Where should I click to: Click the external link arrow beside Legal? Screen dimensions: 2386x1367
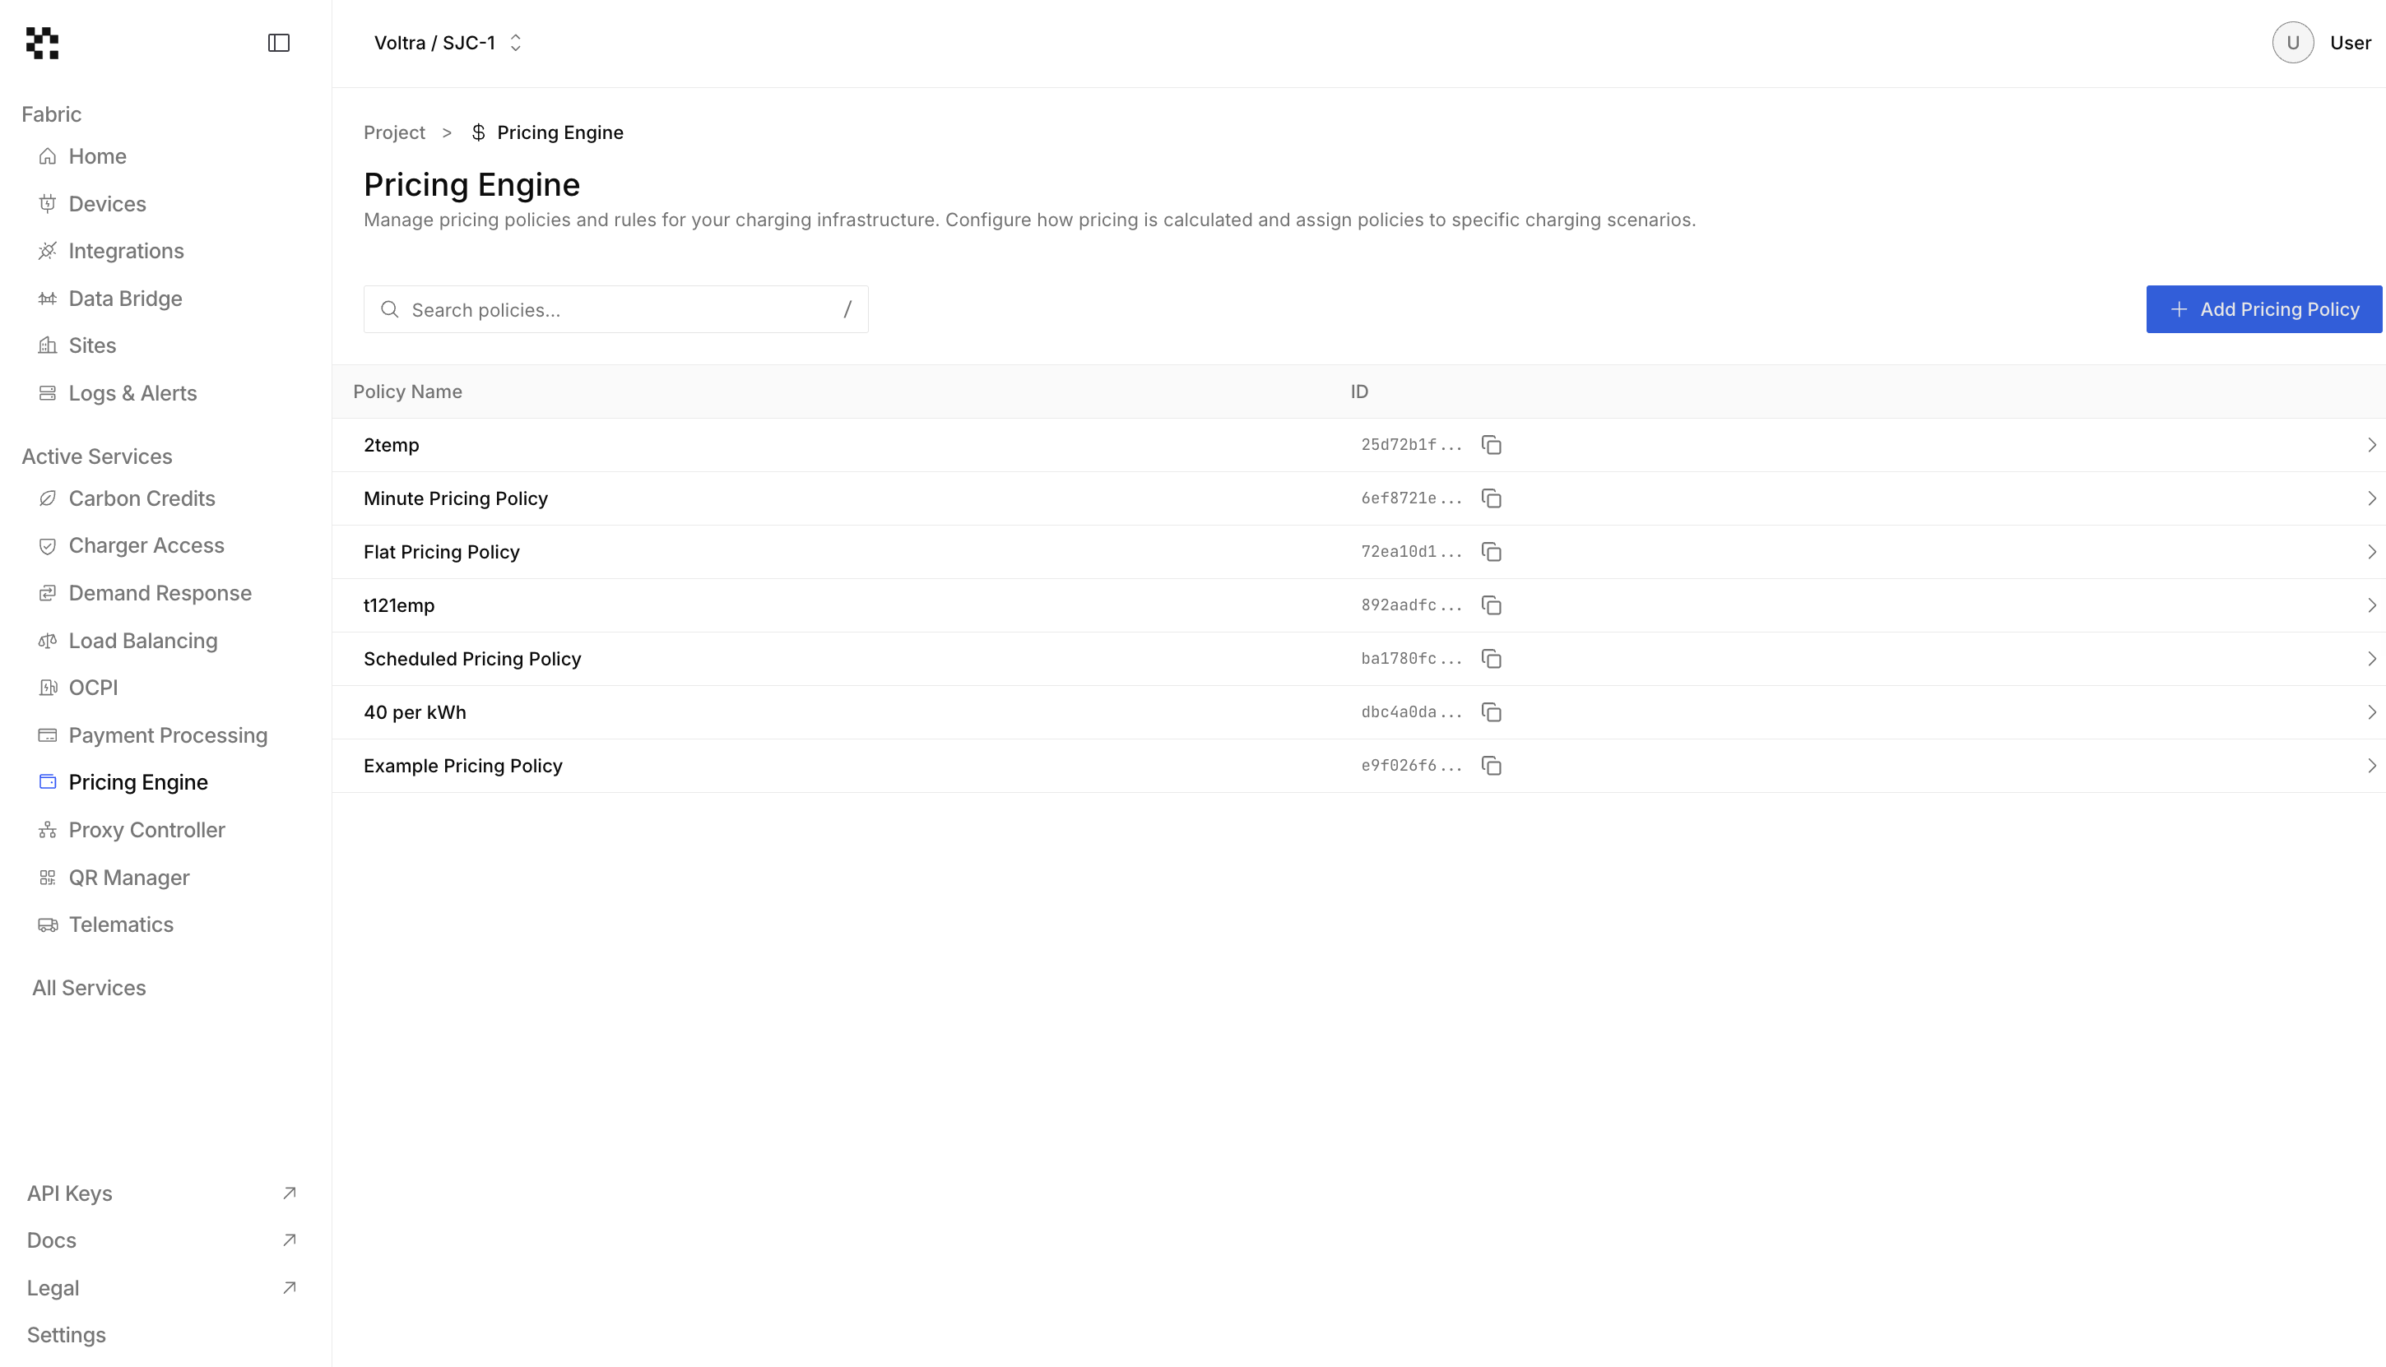click(290, 1288)
